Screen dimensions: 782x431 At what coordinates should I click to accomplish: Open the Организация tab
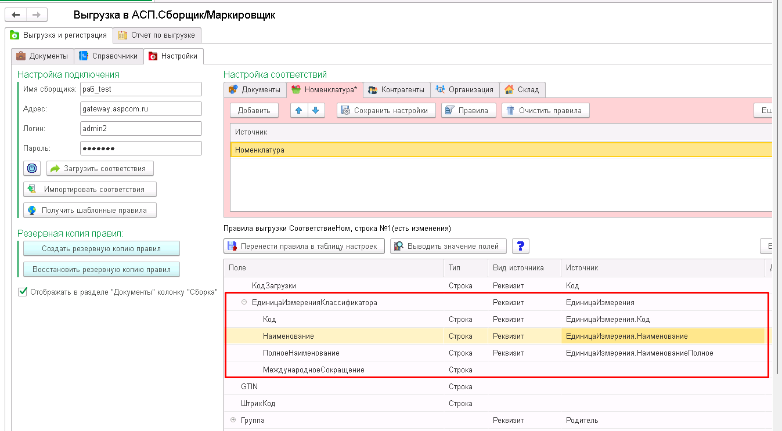pos(465,89)
